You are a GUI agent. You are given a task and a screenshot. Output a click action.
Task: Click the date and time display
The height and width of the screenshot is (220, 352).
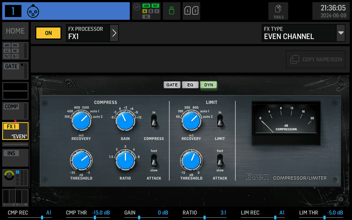pyautogui.click(x=331, y=11)
